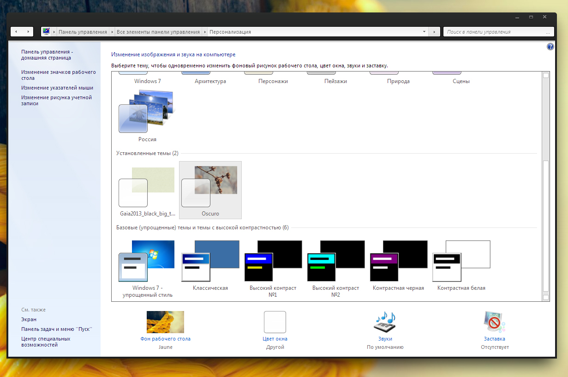Select the Контрастная черная theme
The image size is (568, 377).
(x=399, y=266)
